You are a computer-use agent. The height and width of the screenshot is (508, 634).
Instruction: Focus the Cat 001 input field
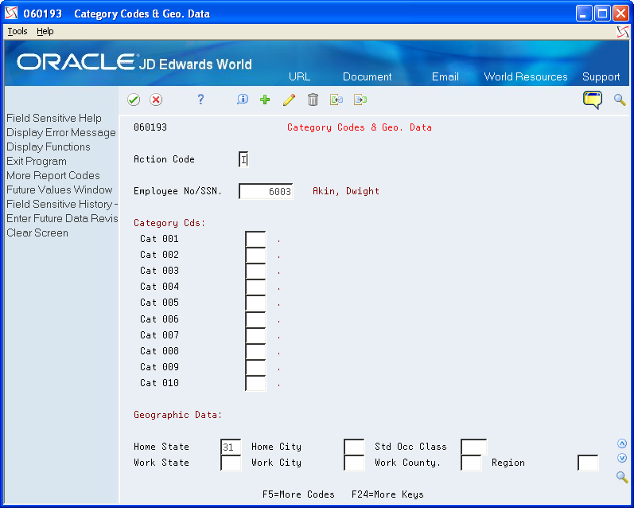click(255, 239)
